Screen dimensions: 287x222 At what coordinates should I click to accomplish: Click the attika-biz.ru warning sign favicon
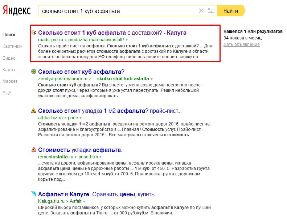tap(34, 111)
